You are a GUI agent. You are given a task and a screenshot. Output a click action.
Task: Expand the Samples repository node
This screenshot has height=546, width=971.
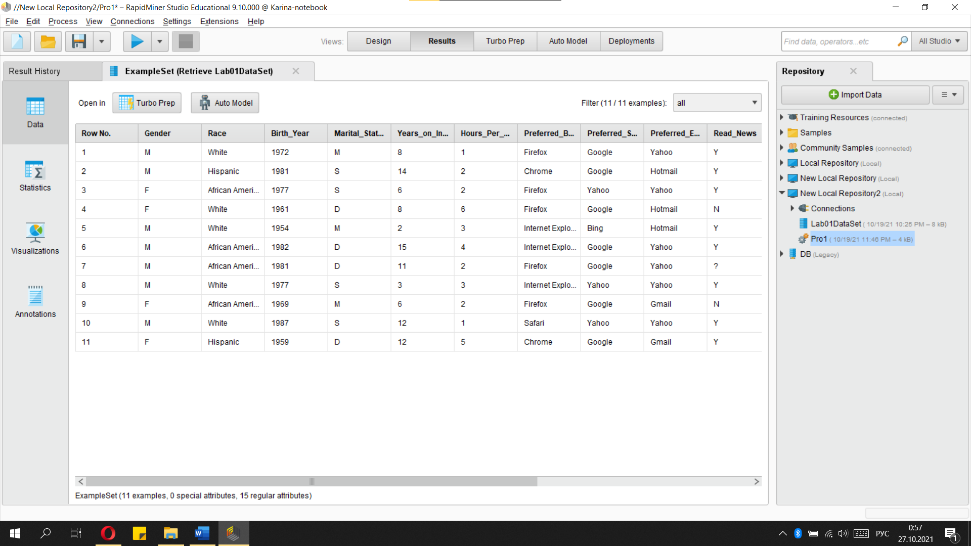point(782,132)
